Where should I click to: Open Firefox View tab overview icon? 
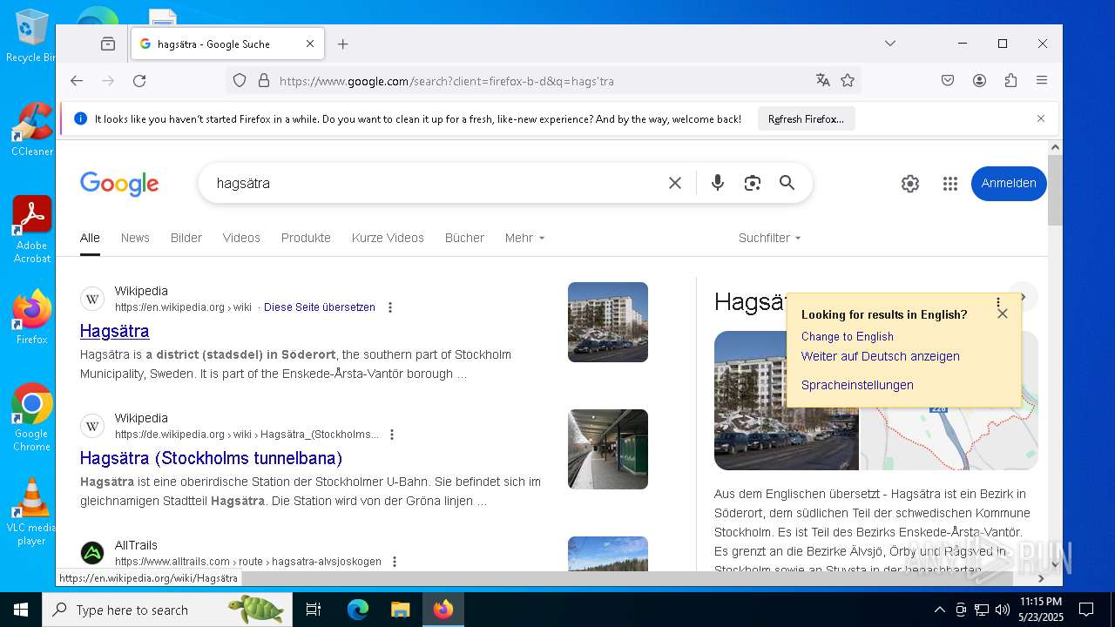coord(108,44)
